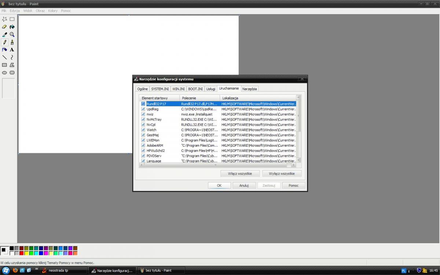The height and width of the screenshot is (275, 440).
Task: Open the Pomoc menu in Paint
Action: pos(66,11)
